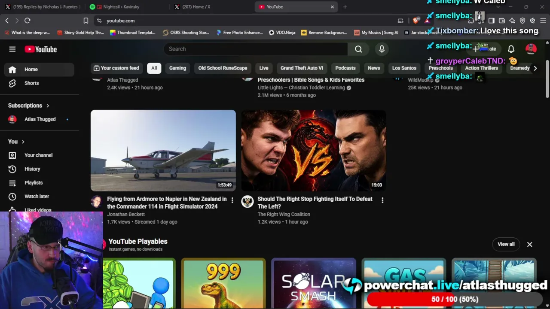This screenshot has width=550, height=309.
Task: Open The Right Wing Coalition channel name
Action: pos(284,214)
